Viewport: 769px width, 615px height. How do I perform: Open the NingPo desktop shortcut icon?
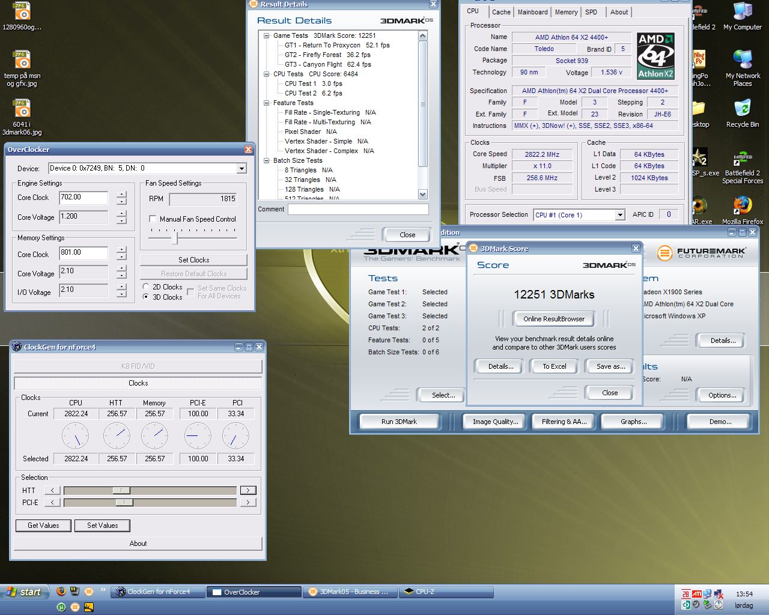tap(699, 68)
